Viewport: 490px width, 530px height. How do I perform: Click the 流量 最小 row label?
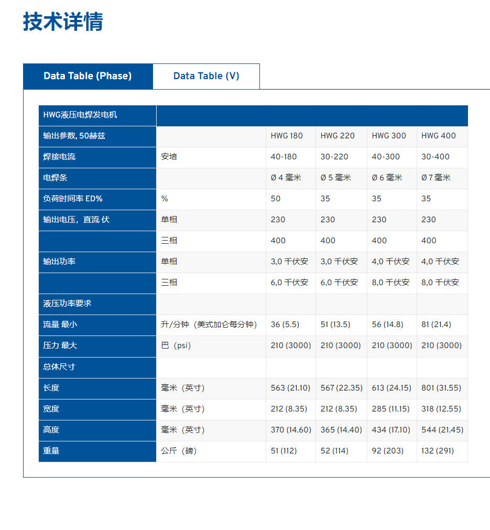click(60, 325)
